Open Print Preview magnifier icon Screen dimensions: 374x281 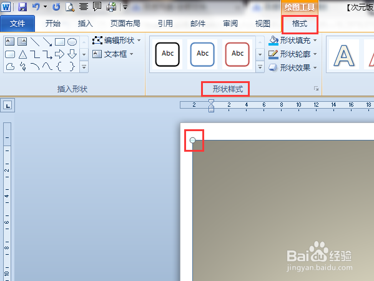click(70, 7)
